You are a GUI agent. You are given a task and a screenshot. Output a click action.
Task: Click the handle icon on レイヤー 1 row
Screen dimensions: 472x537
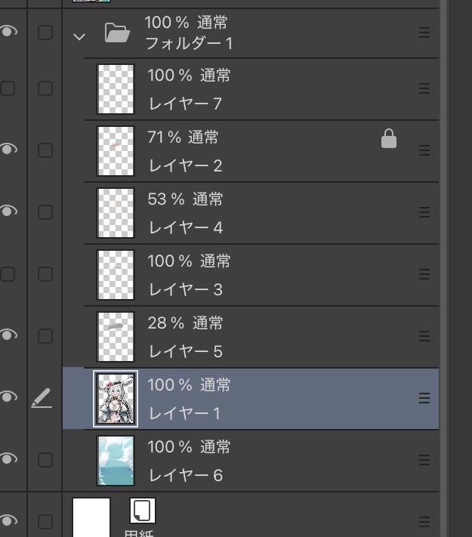coord(424,398)
